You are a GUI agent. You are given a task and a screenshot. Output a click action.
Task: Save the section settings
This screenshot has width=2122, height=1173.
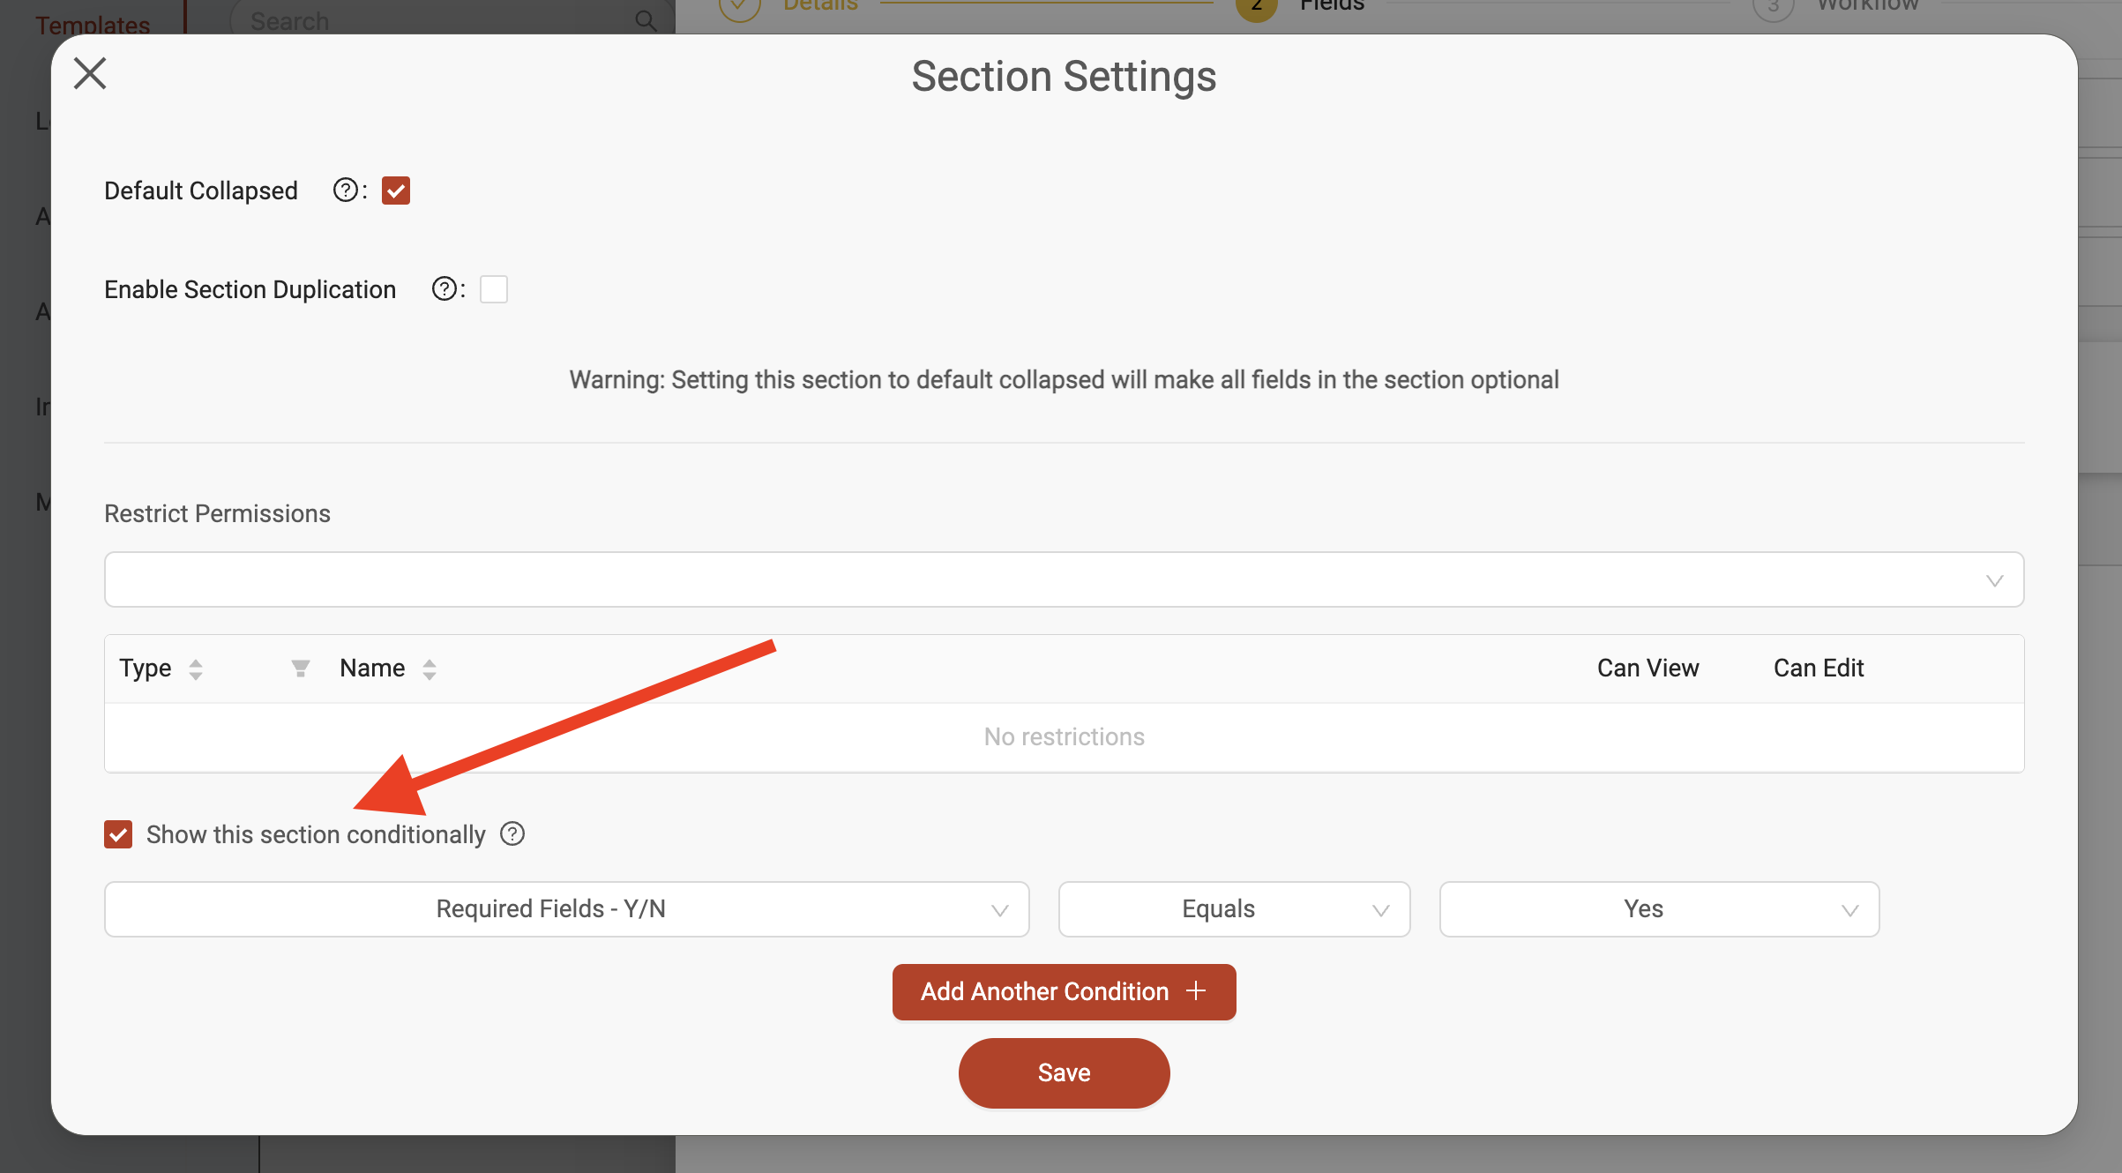click(x=1064, y=1072)
